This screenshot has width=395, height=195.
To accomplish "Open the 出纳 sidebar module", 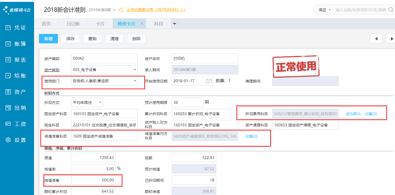I will [16, 108].
